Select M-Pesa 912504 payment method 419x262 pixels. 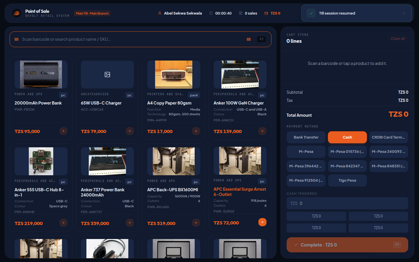pos(306,180)
